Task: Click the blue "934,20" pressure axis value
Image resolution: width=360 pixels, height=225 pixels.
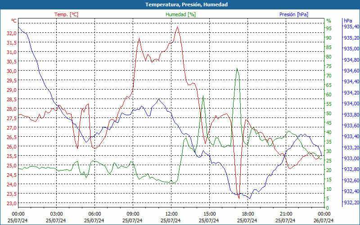Action: tap(351, 93)
